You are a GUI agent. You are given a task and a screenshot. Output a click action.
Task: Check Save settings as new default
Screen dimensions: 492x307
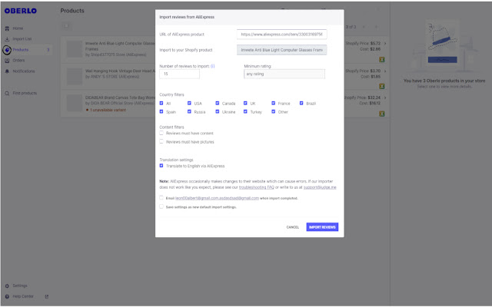click(161, 206)
